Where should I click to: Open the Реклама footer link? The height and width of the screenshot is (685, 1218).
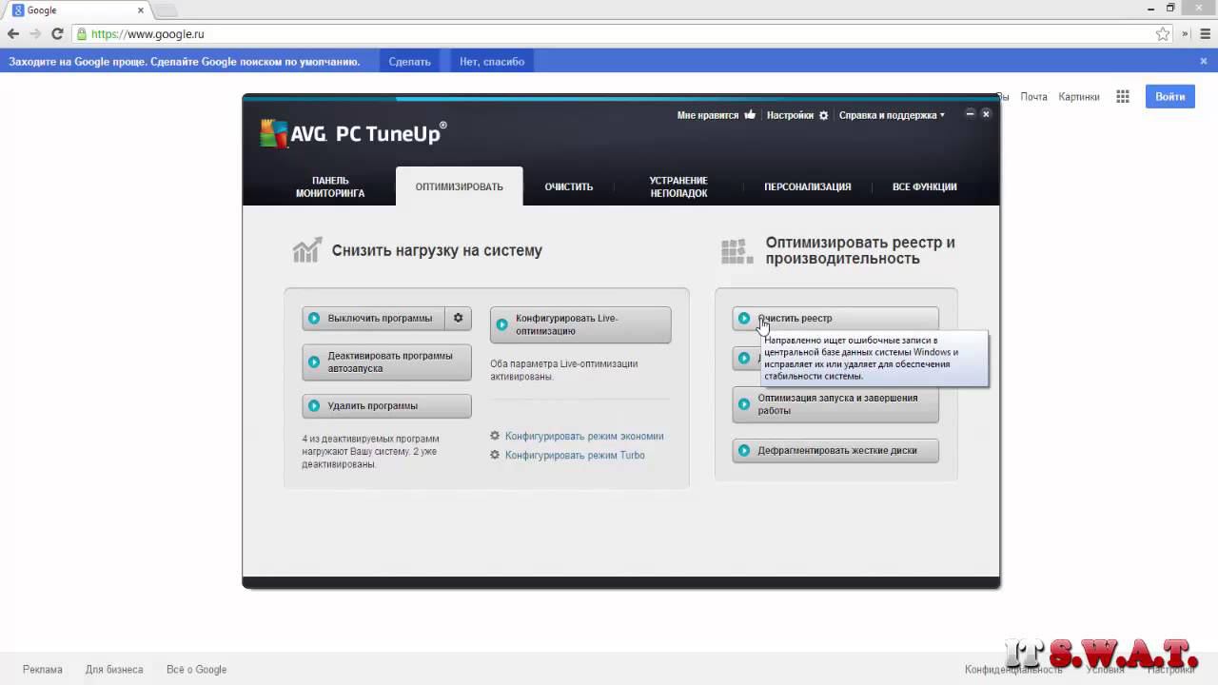(x=43, y=669)
